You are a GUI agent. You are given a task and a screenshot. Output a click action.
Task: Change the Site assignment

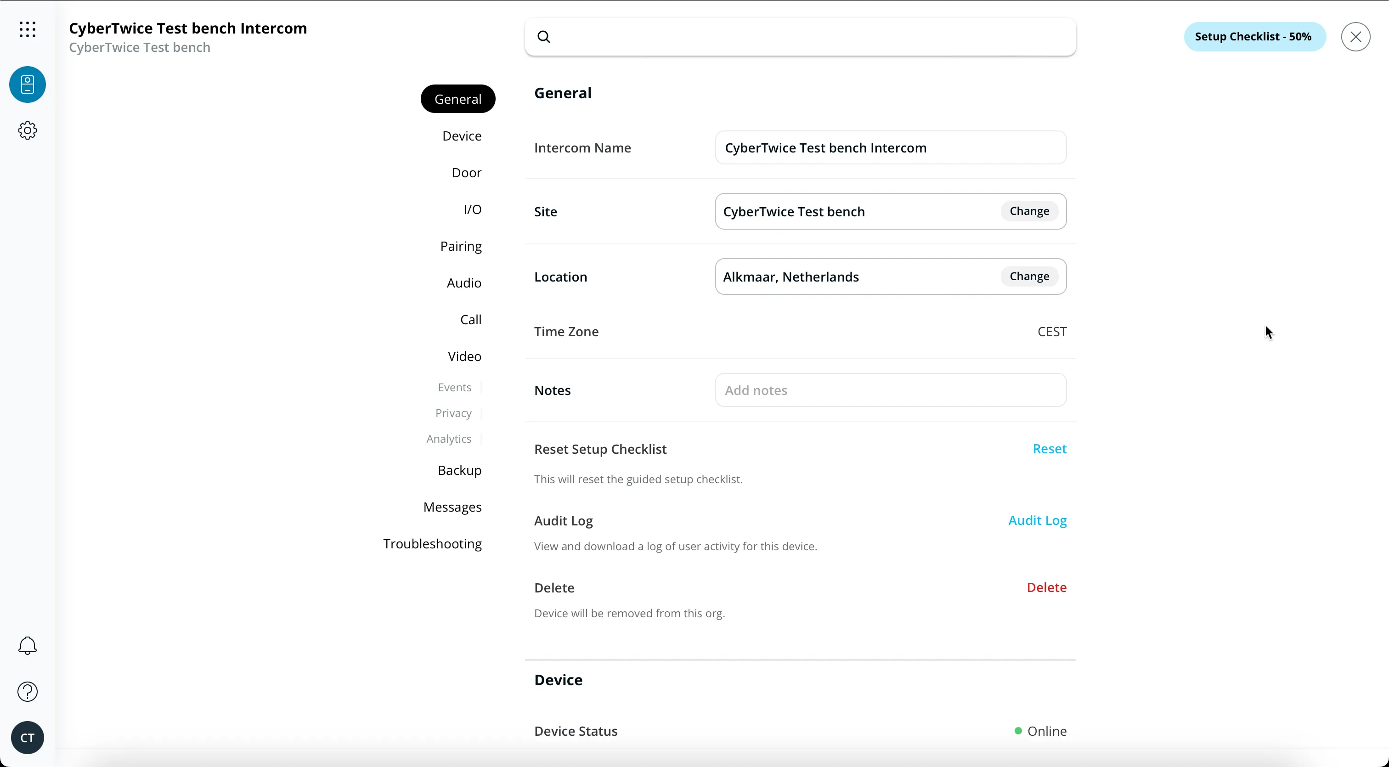(x=1029, y=211)
